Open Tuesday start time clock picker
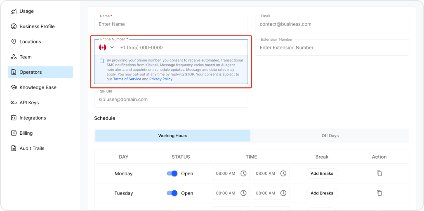The image size is (424, 211). [243, 193]
